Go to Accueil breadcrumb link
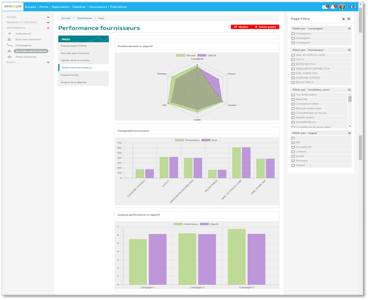Screen dimensions: 368x300 (66, 18)
